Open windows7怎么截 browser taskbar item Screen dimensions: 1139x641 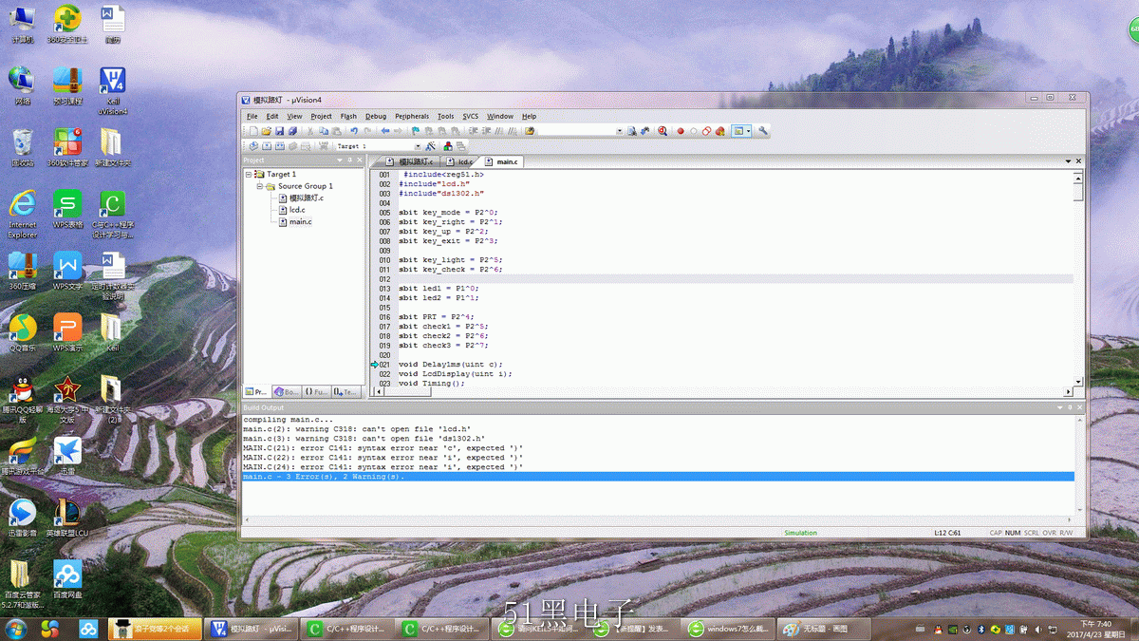click(x=728, y=629)
